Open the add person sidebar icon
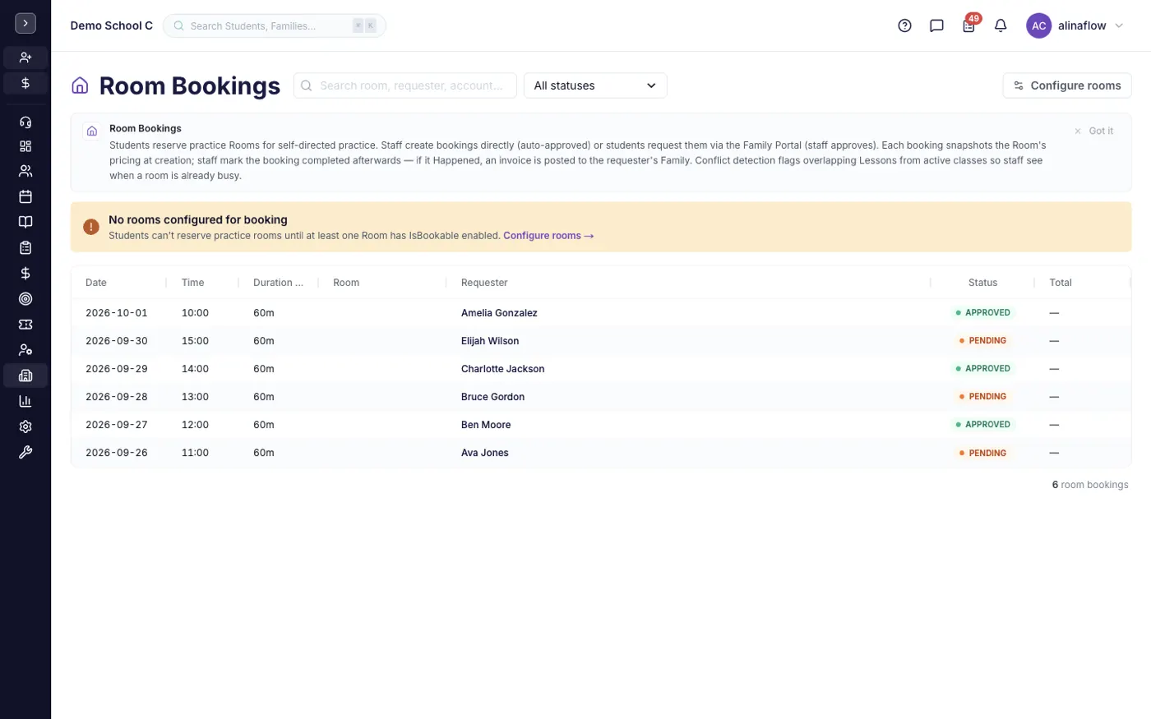 (25, 58)
